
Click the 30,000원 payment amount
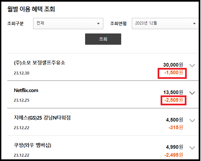(x=173, y=65)
